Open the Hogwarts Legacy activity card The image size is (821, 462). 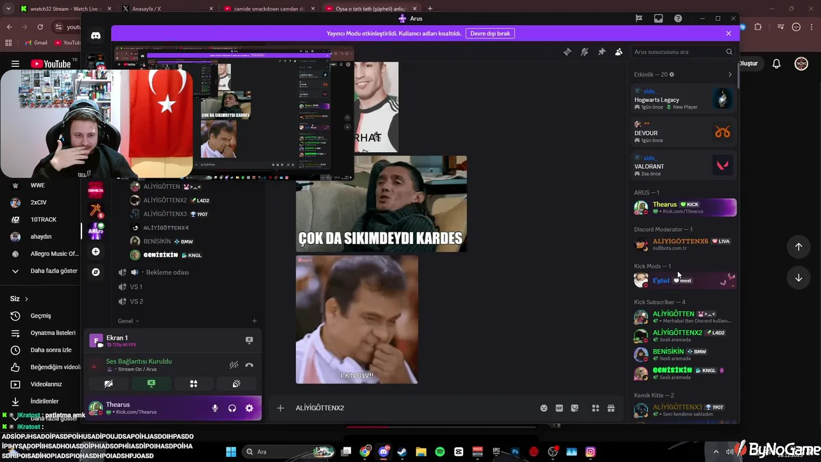click(x=684, y=99)
